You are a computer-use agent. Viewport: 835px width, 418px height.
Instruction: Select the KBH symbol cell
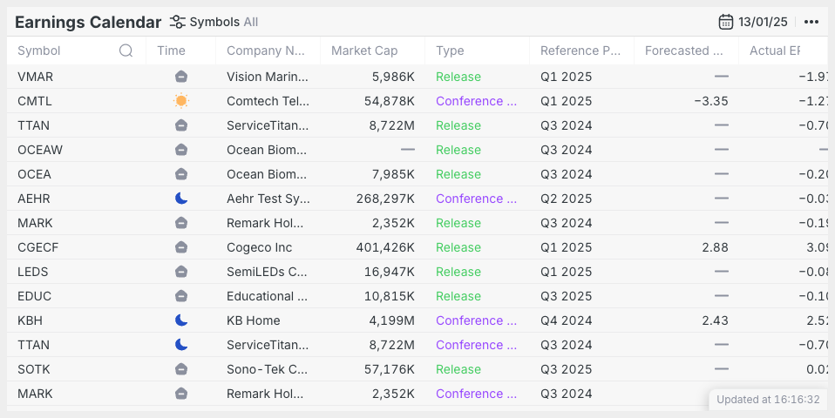pos(30,320)
